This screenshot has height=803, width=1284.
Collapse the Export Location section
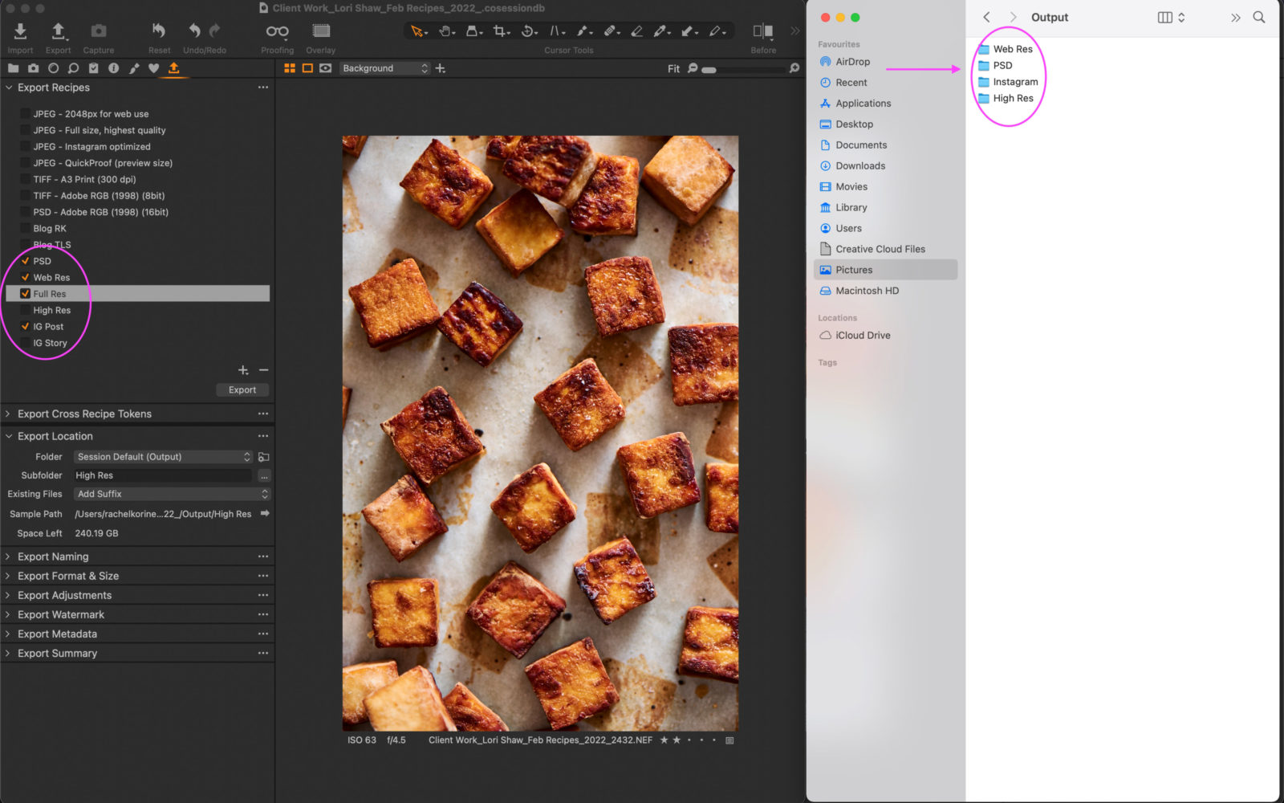(7, 436)
